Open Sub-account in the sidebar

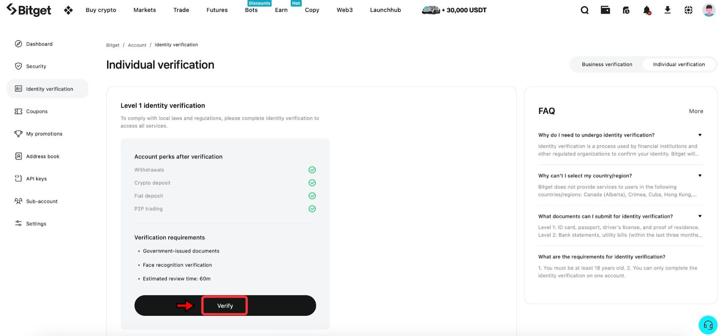pos(42,201)
